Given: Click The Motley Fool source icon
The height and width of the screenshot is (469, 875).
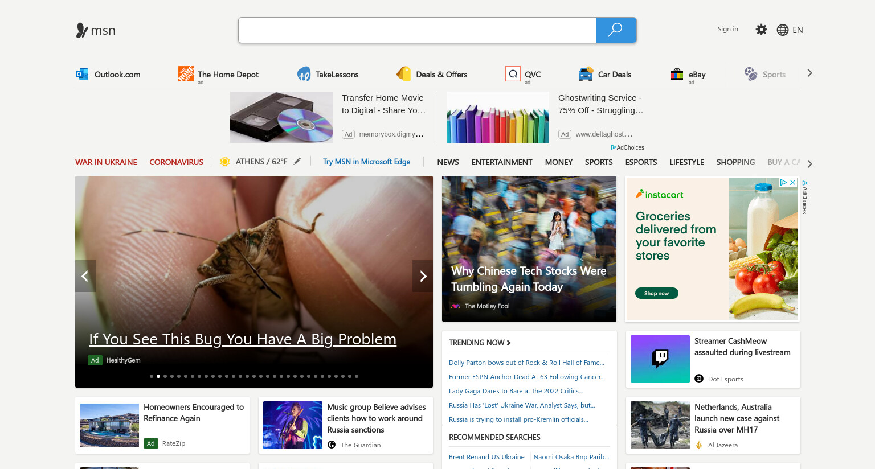Looking at the screenshot, I should [456, 306].
